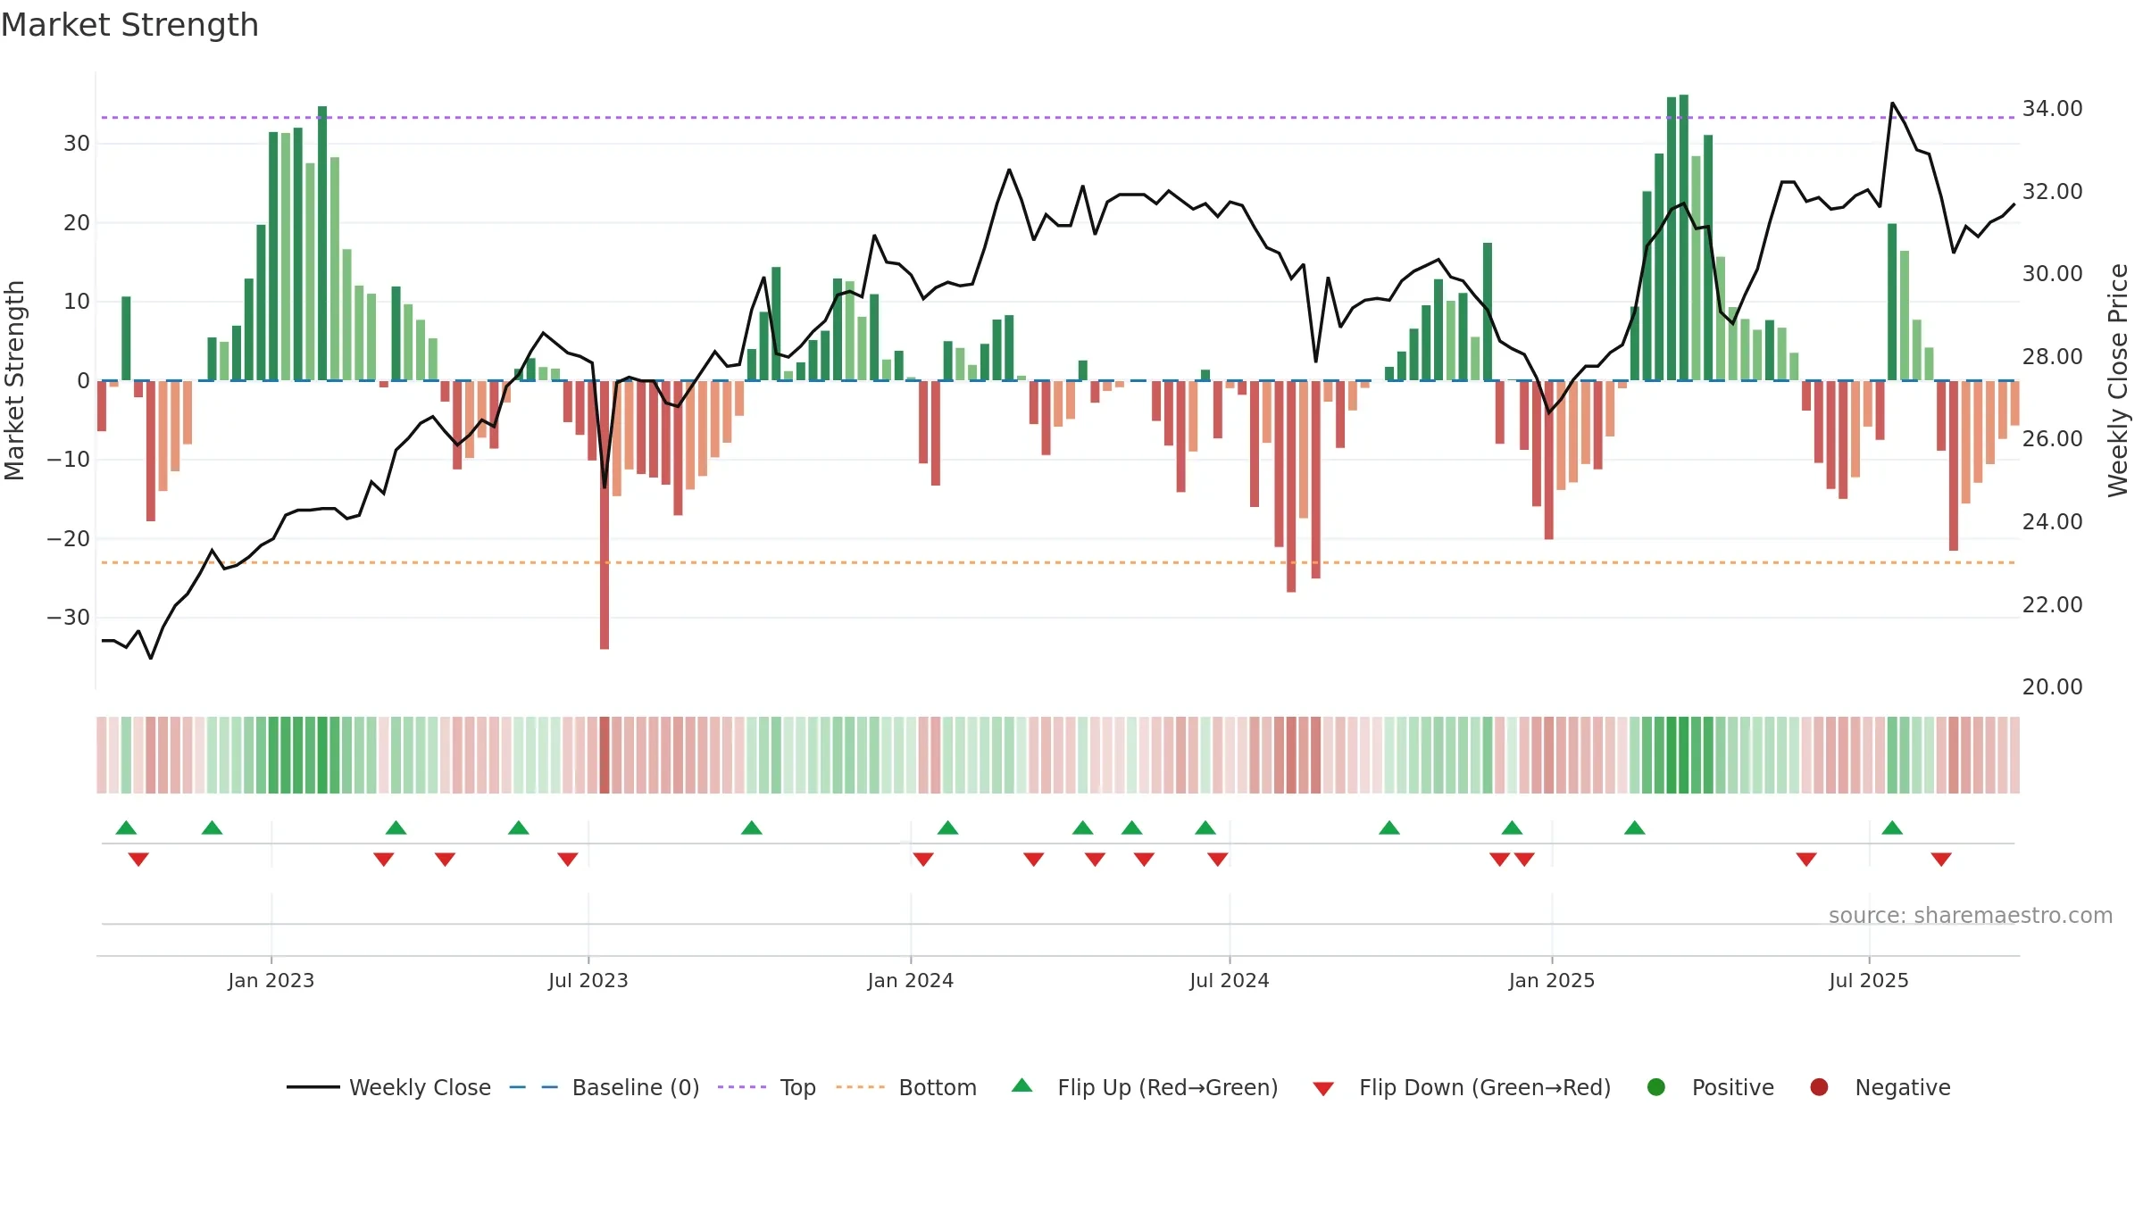The height and width of the screenshot is (1205, 2143).
Task: Click the Jan 2024 axis label
Action: [x=911, y=980]
